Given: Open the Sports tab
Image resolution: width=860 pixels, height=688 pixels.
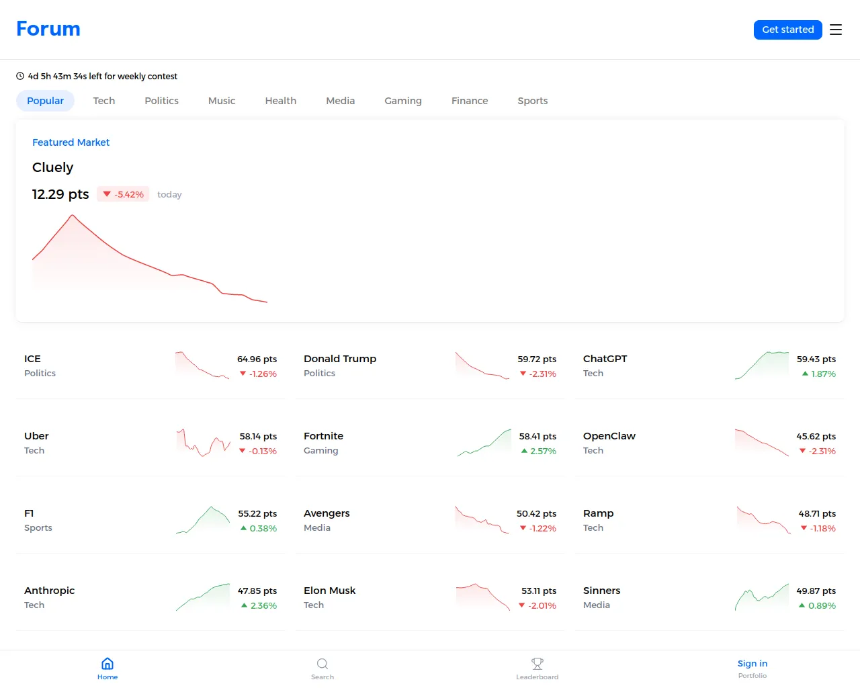Looking at the screenshot, I should tap(532, 101).
